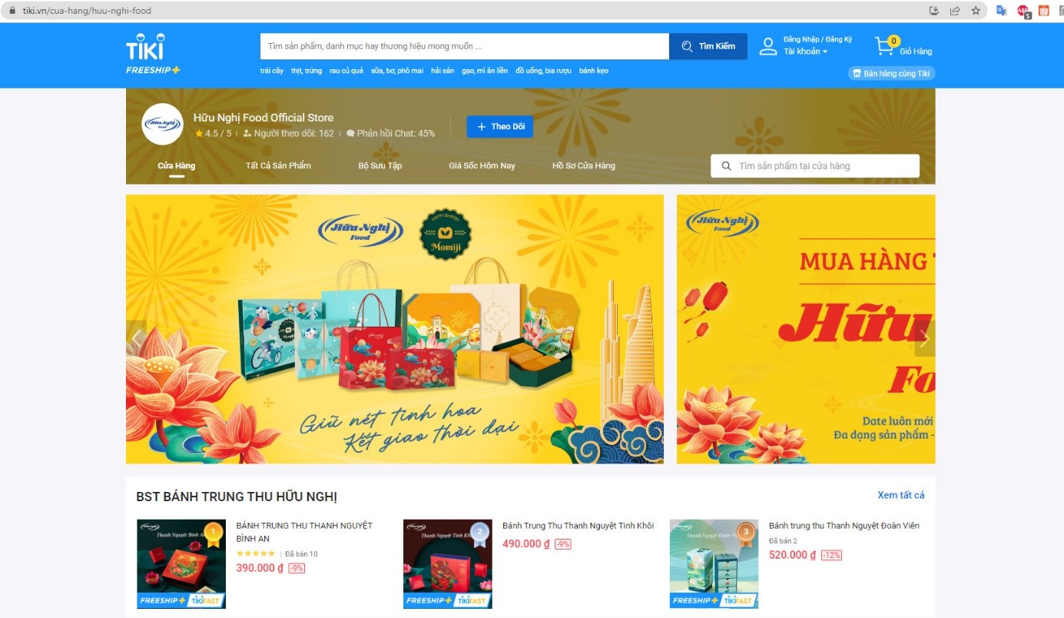This screenshot has width=1064, height=618.
Task: Expand the Tài khoản account dropdown
Action: [806, 51]
